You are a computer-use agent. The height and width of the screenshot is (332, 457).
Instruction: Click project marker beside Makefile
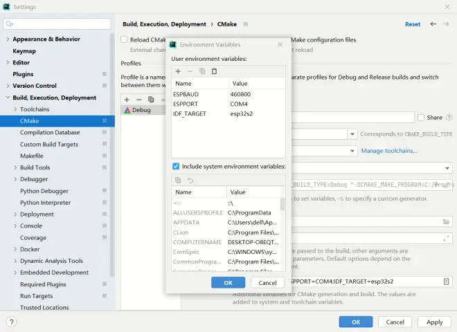point(105,156)
